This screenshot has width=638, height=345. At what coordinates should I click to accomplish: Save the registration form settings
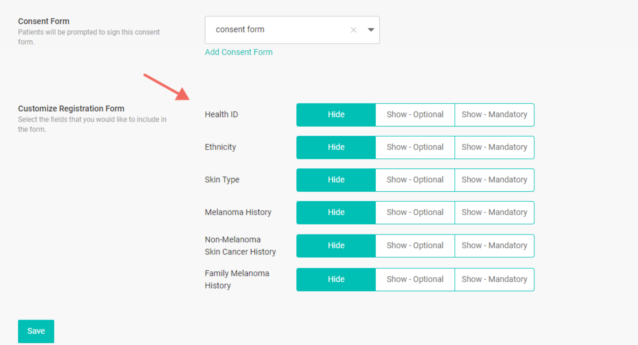point(36,331)
